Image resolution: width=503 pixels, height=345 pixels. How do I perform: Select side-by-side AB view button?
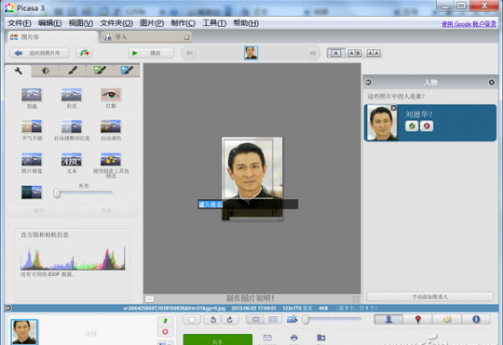pos(355,53)
